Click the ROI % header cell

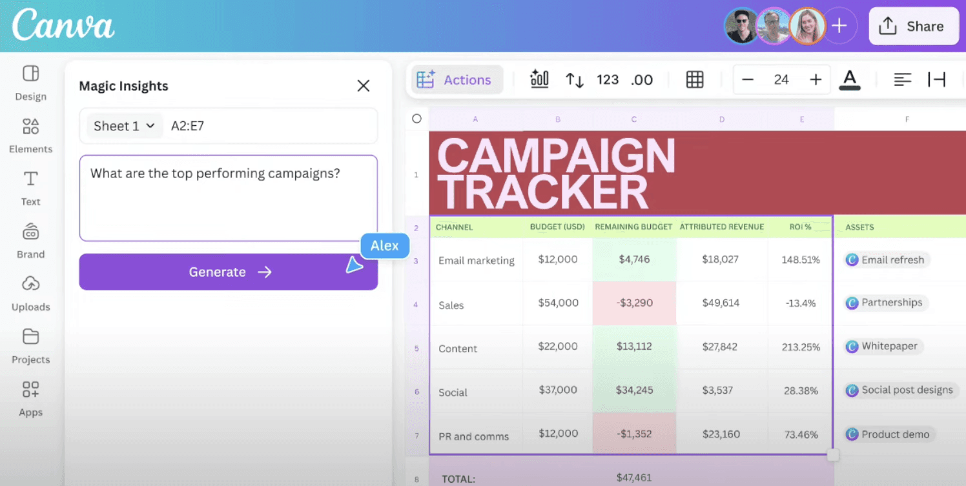coord(801,227)
